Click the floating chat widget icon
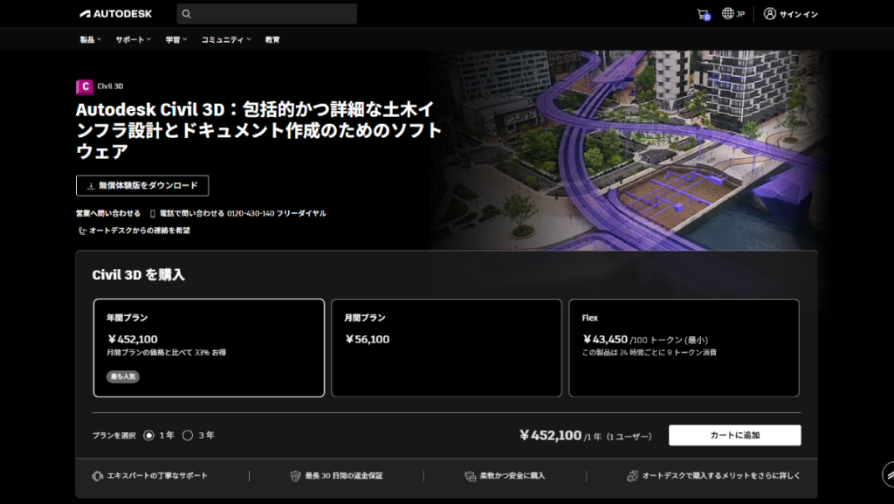 tap(888, 474)
